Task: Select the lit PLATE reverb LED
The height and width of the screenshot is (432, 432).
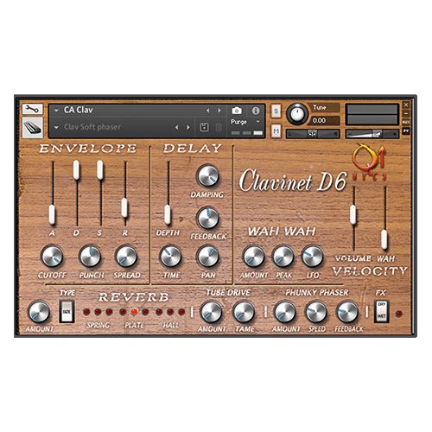Action: coord(134,312)
